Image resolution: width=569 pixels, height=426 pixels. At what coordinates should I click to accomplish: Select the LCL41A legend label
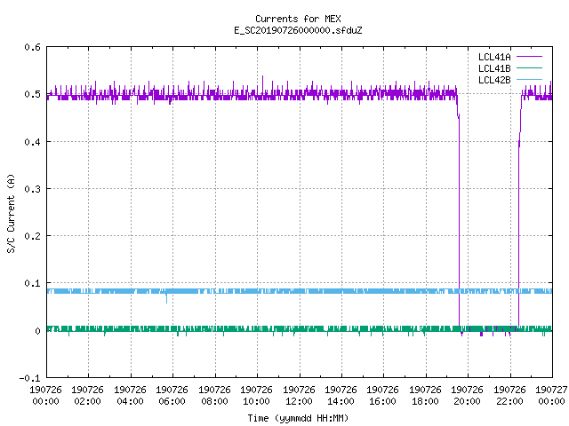coord(494,57)
